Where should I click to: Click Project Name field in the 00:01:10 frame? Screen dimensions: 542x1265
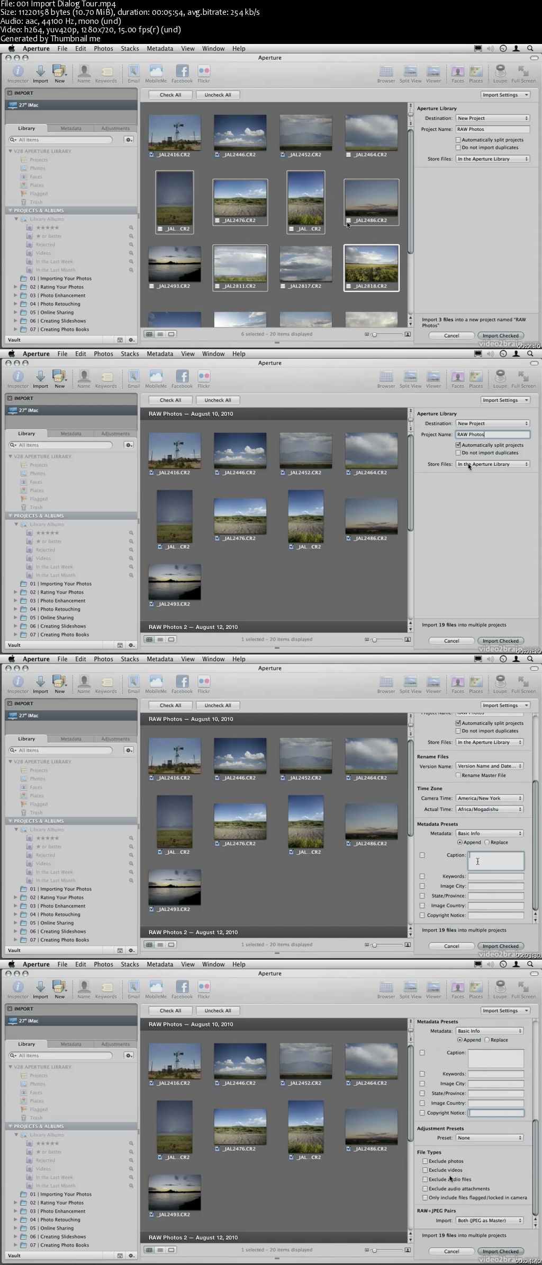493,129
